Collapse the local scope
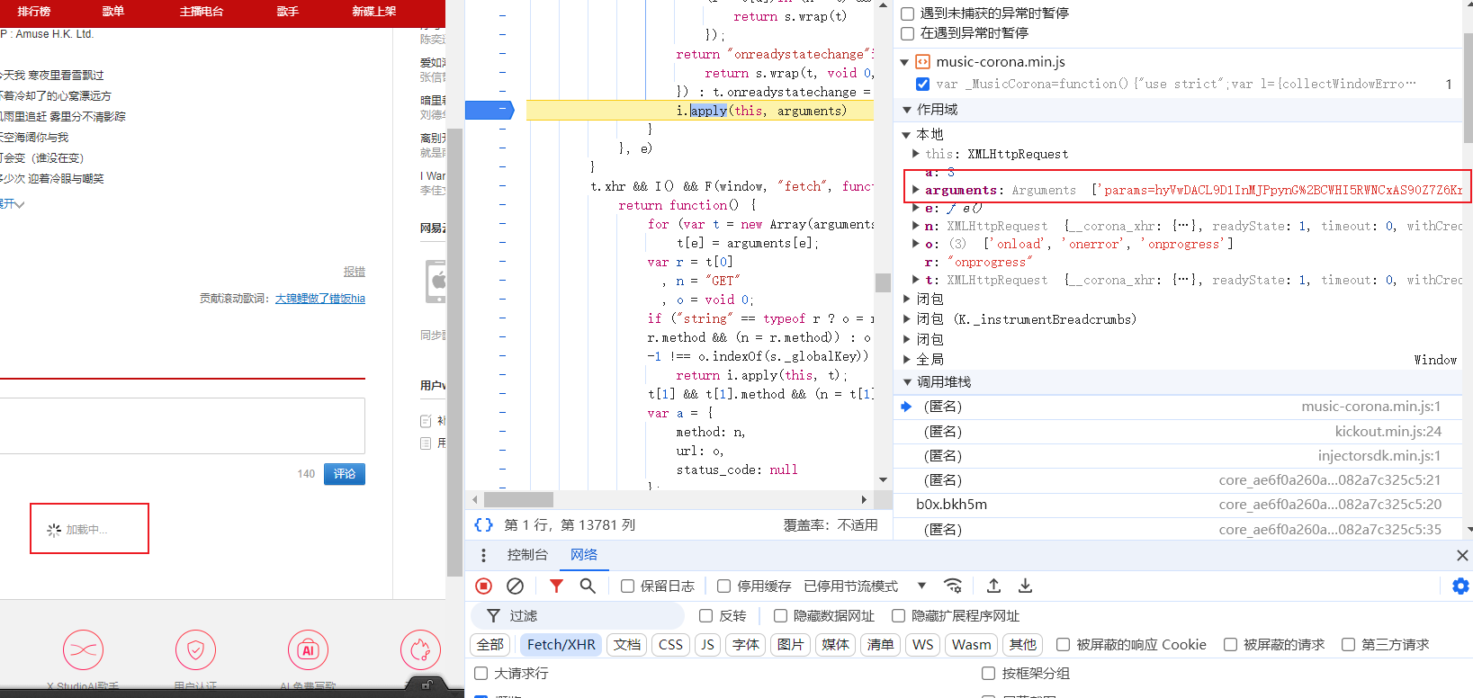 [x=906, y=134]
